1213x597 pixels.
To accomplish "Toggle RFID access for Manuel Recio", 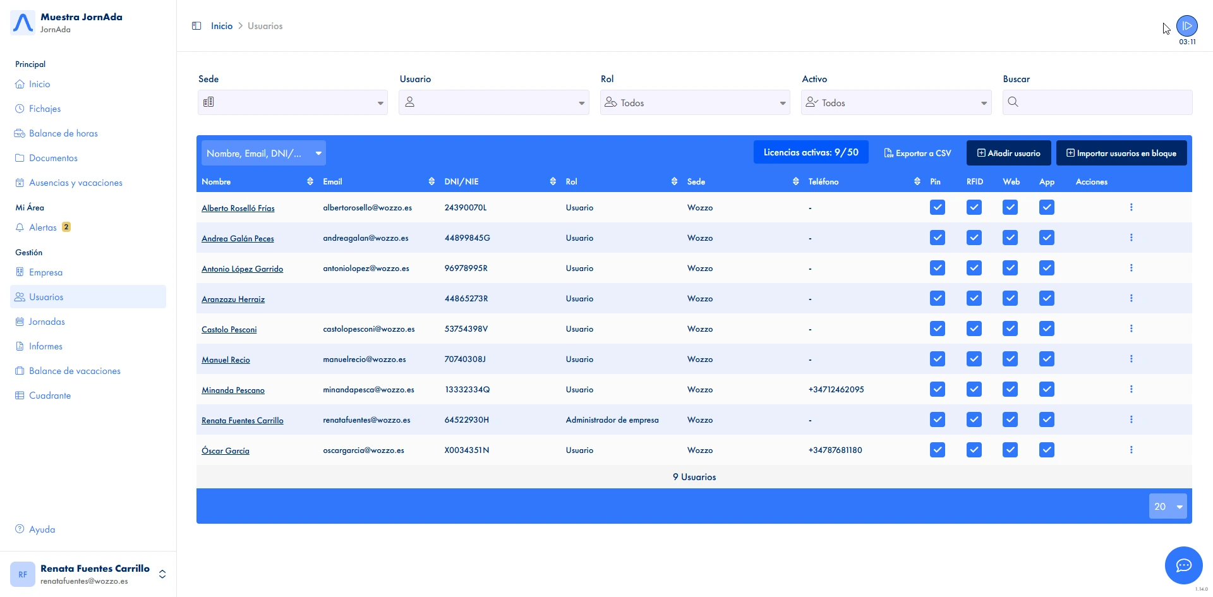I will pyautogui.click(x=974, y=358).
